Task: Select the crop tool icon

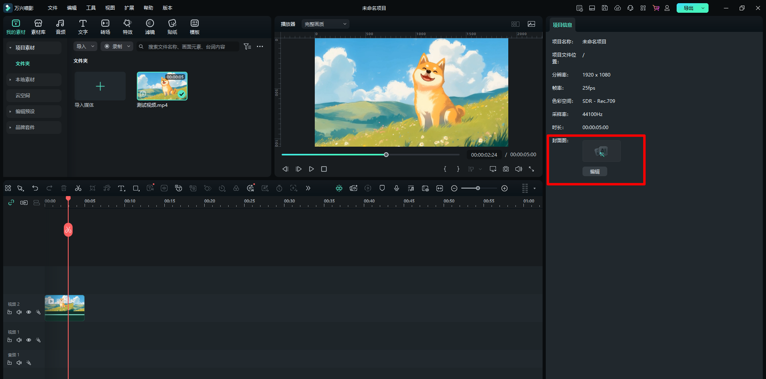Action: (93, 188)
